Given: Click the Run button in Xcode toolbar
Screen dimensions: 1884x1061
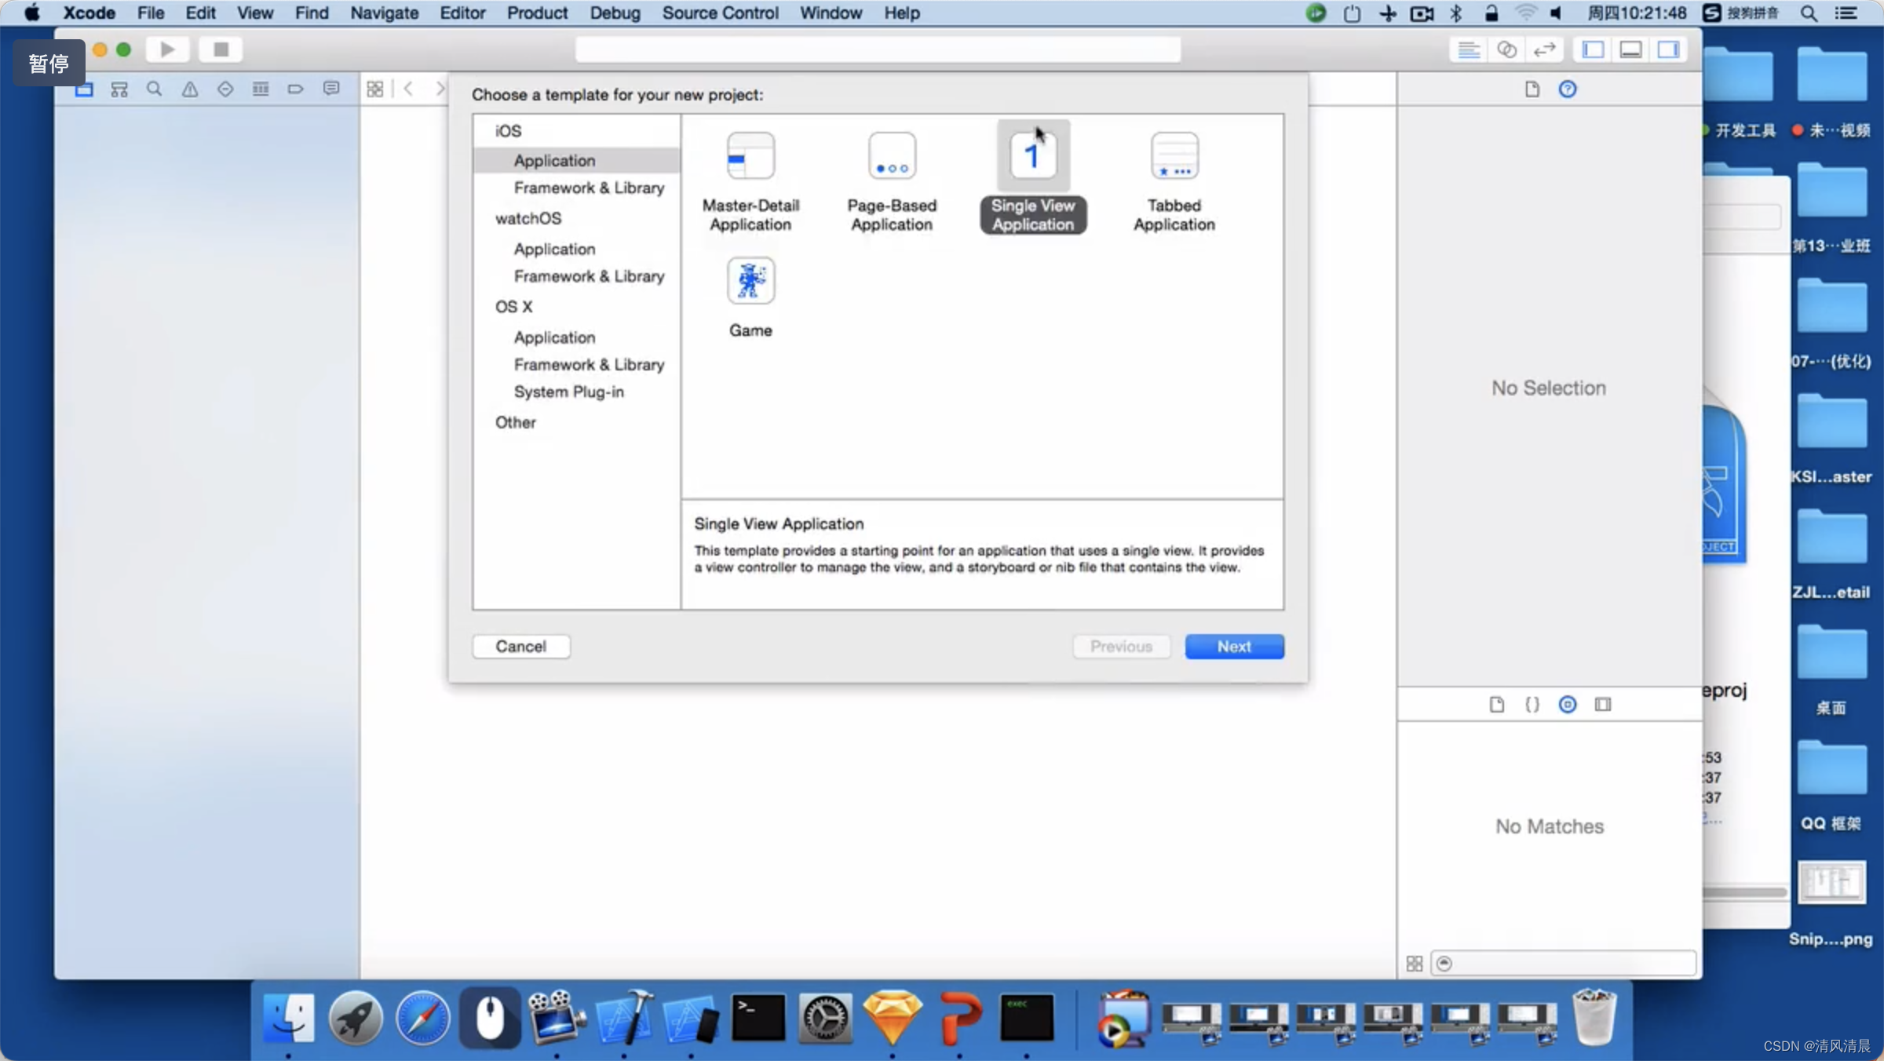Looking at the screenshot, I should [167, 49].
